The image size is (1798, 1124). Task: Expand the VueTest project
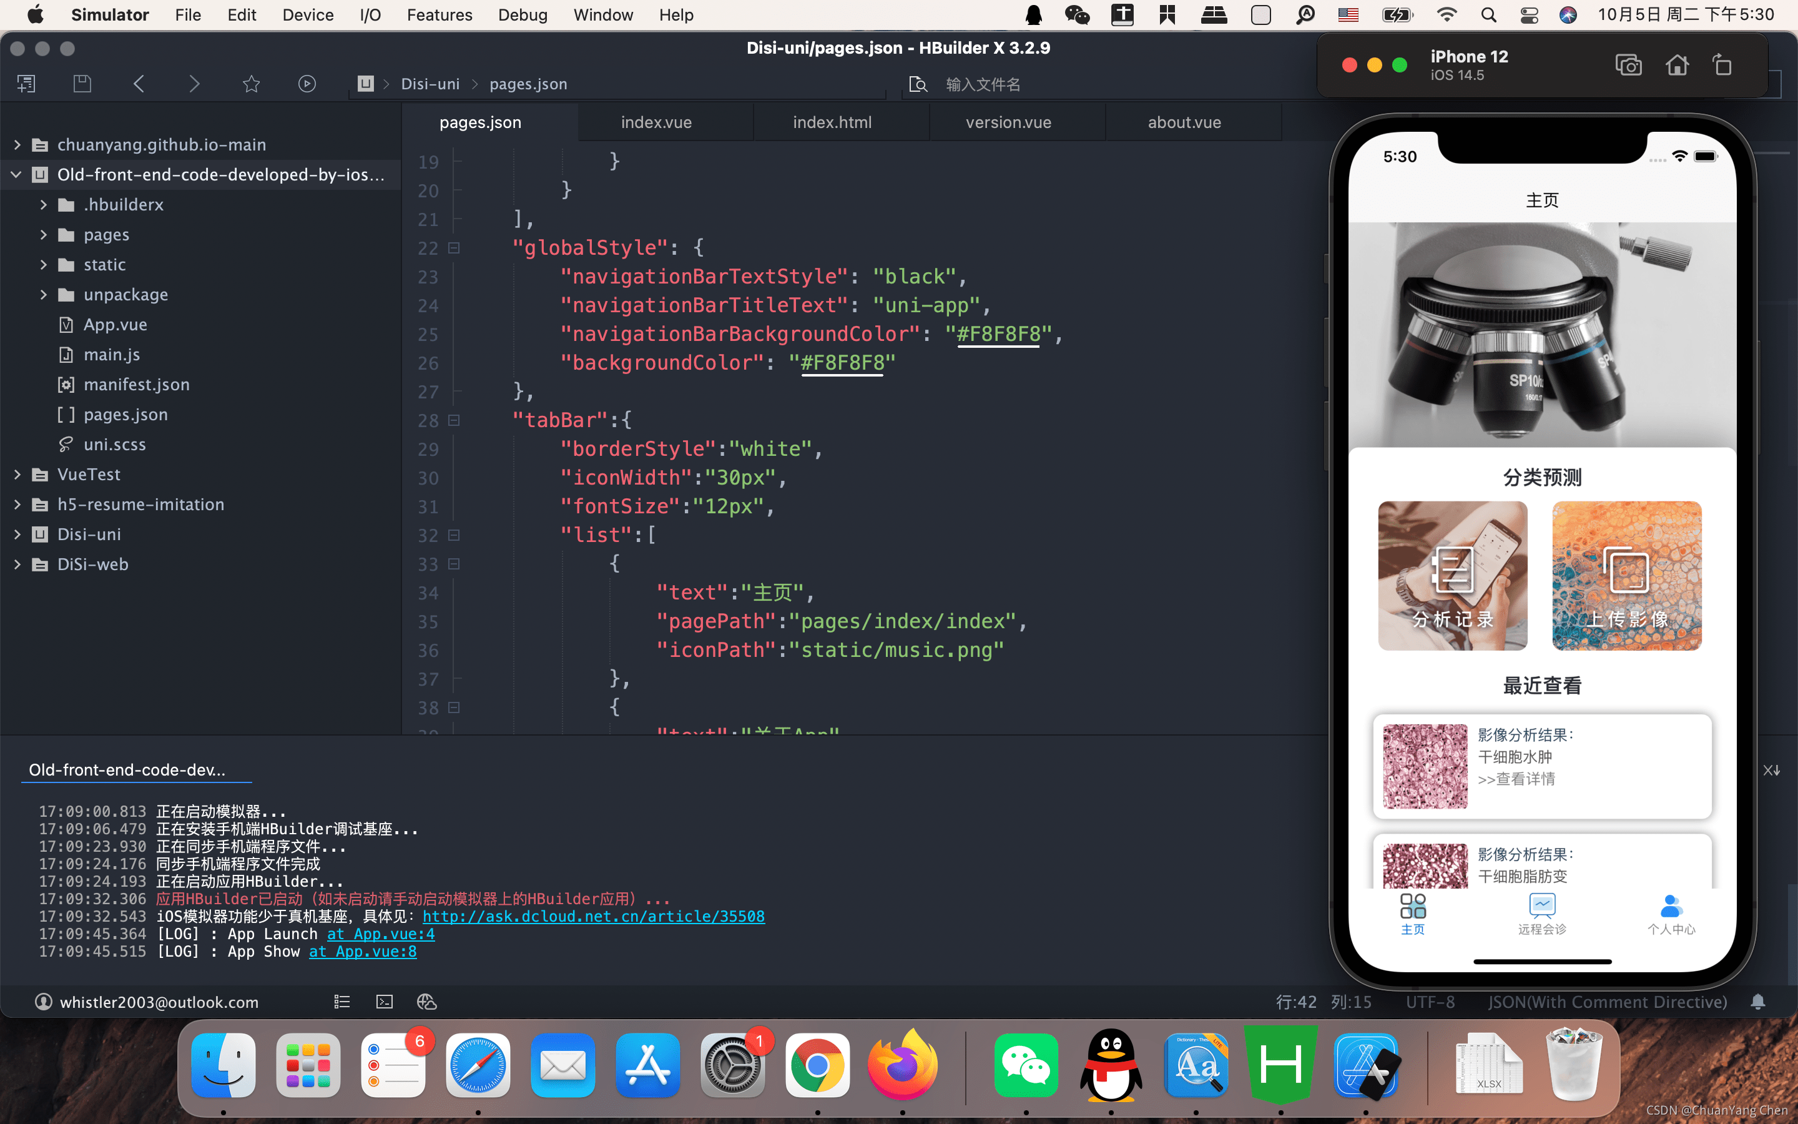17,475
